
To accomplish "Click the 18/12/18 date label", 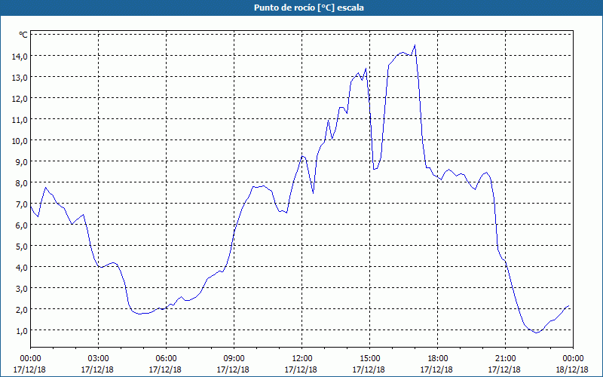I will coord(572,369).
